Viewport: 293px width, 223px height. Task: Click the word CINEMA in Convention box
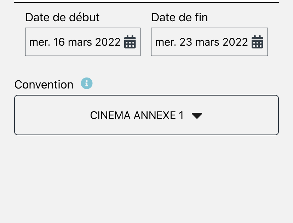pos(110,115)
